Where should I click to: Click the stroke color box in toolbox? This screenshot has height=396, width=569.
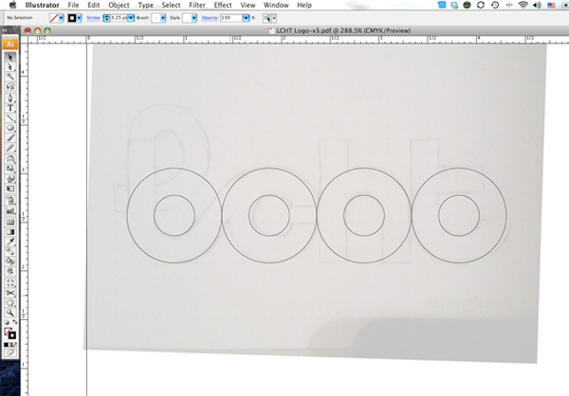(12, 335)
